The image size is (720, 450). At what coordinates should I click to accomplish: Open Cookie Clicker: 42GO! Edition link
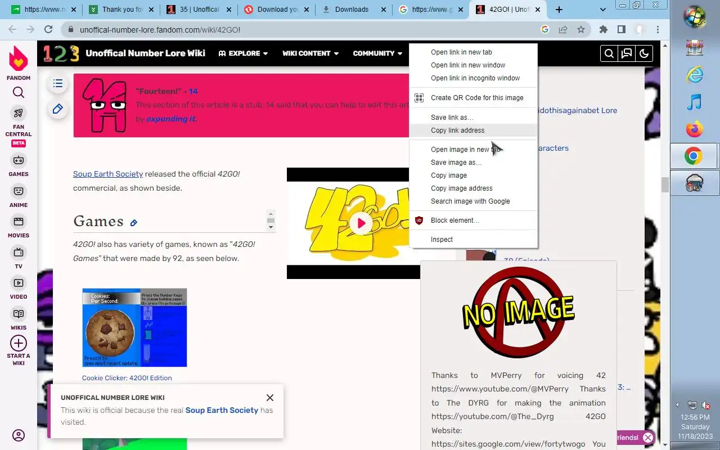(x=127, y=378)
